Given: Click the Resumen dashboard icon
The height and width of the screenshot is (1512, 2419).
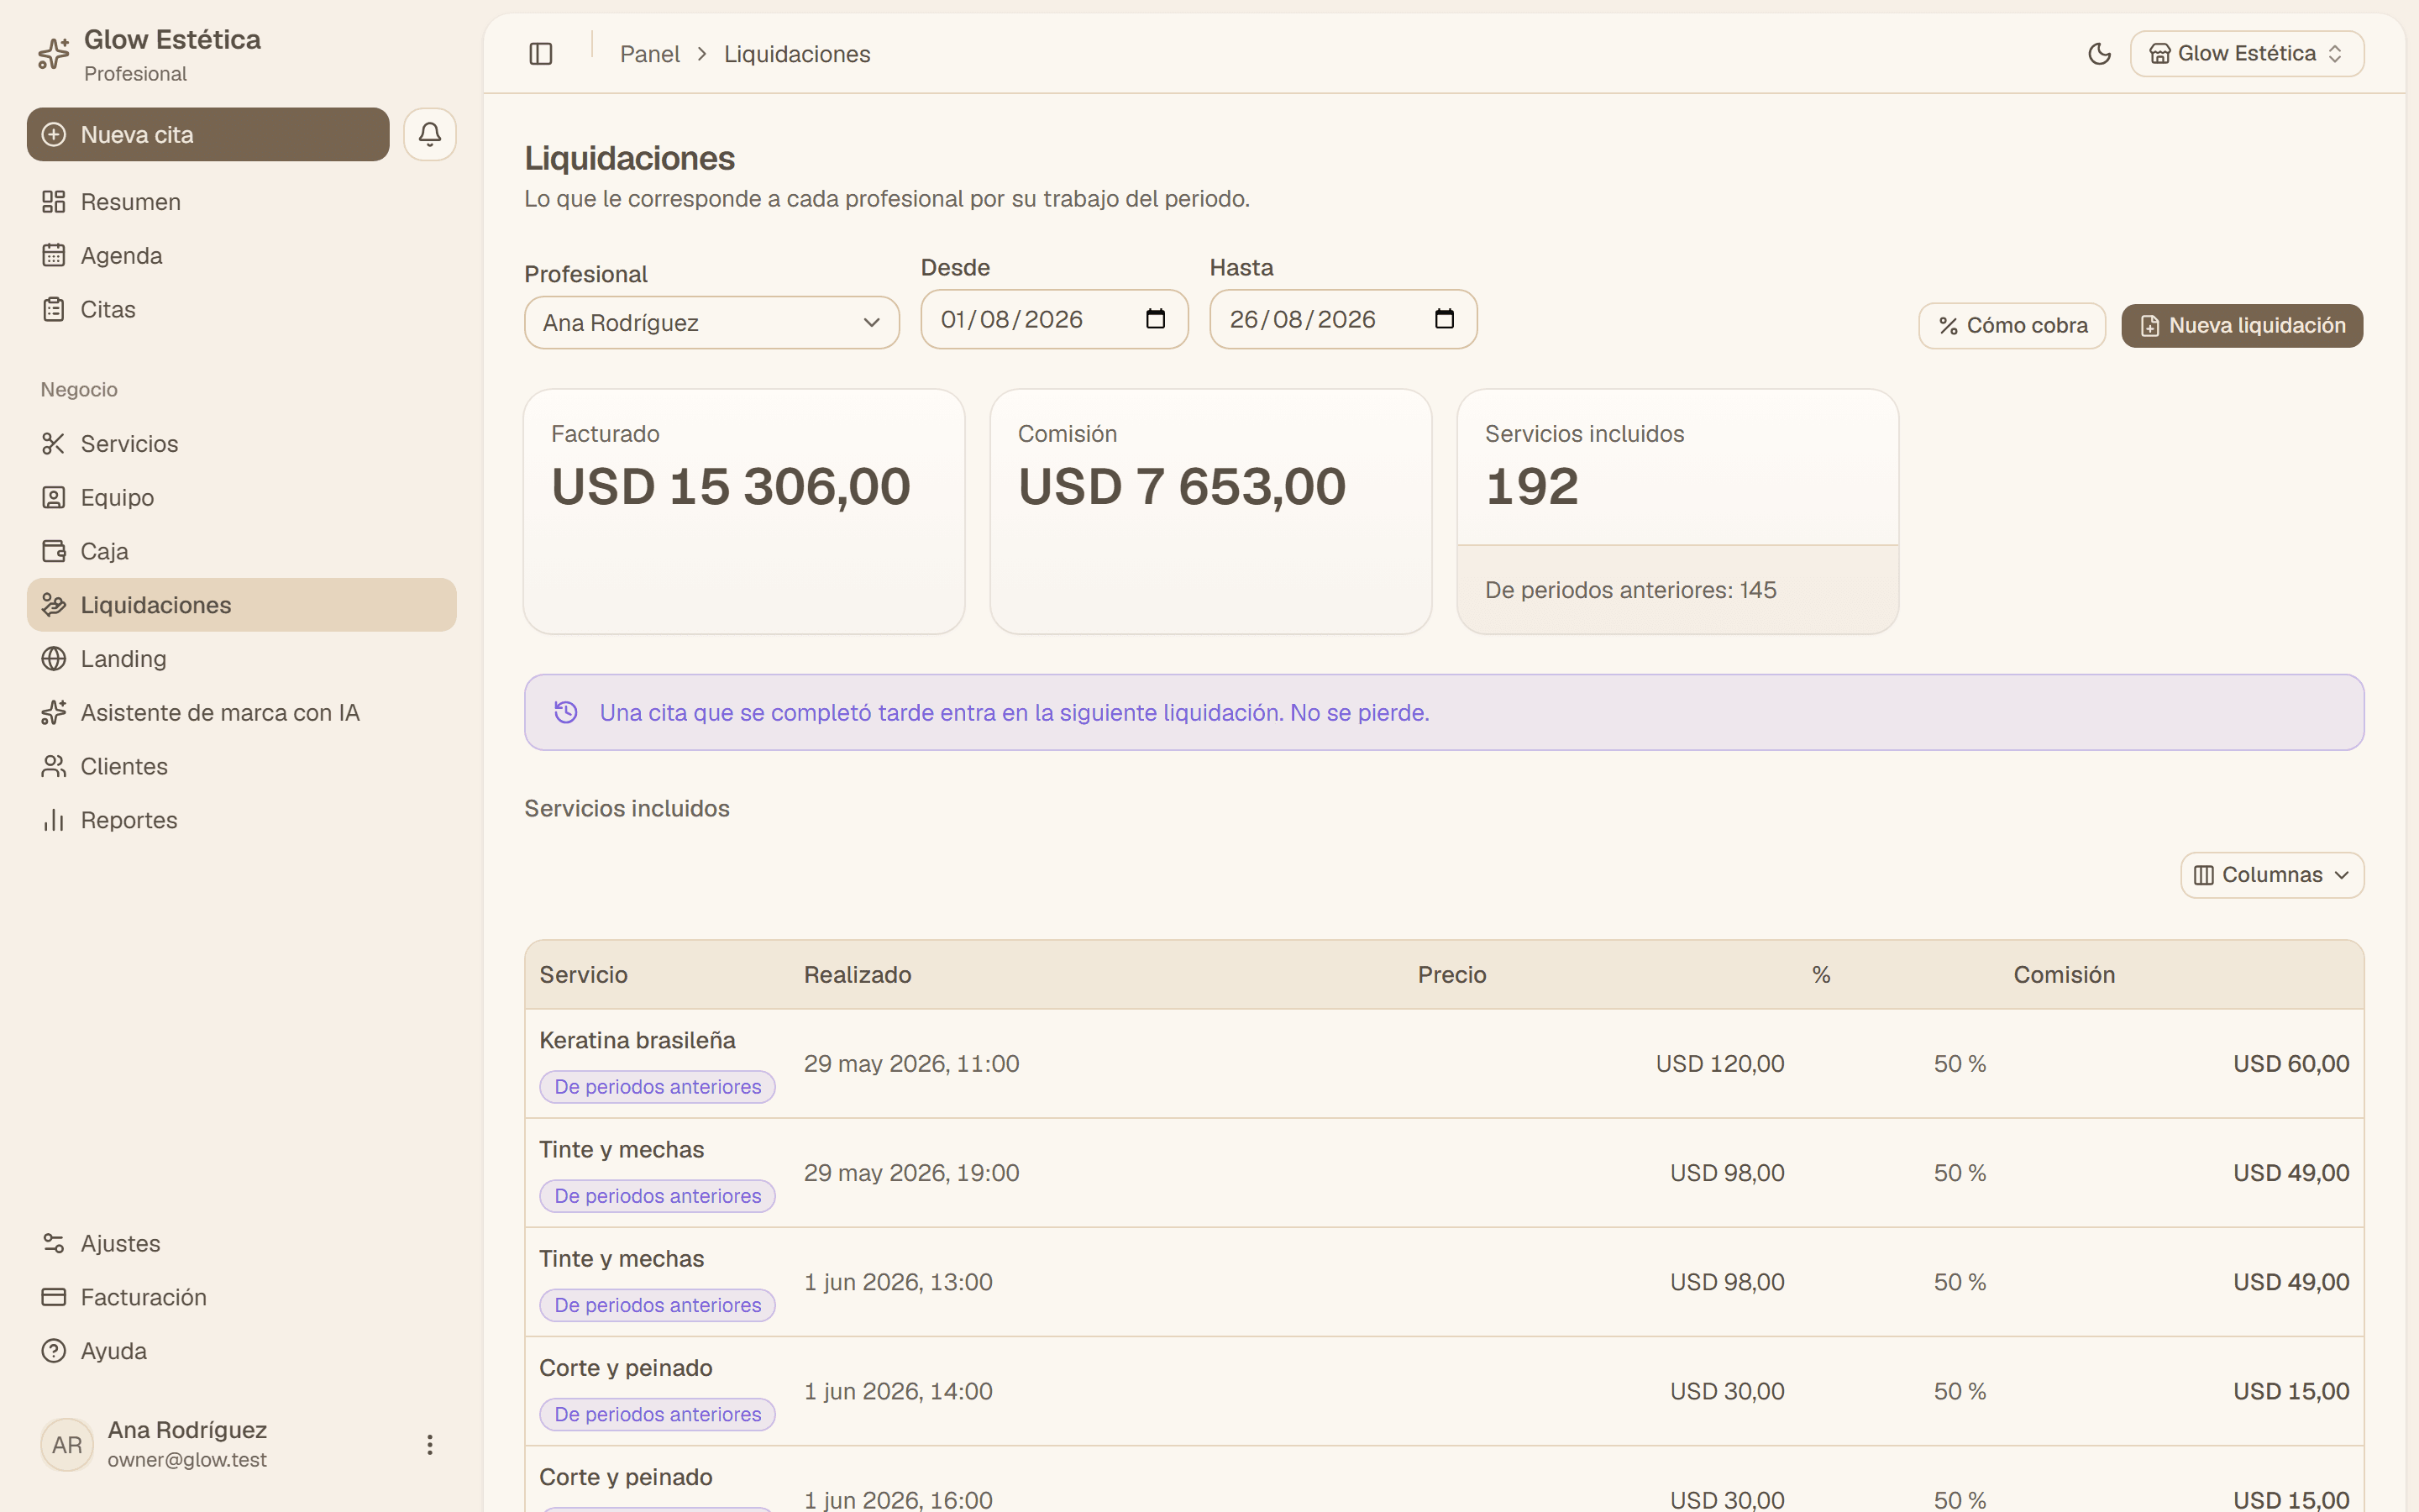Looking at the screenshot, I should click(54, 202).
